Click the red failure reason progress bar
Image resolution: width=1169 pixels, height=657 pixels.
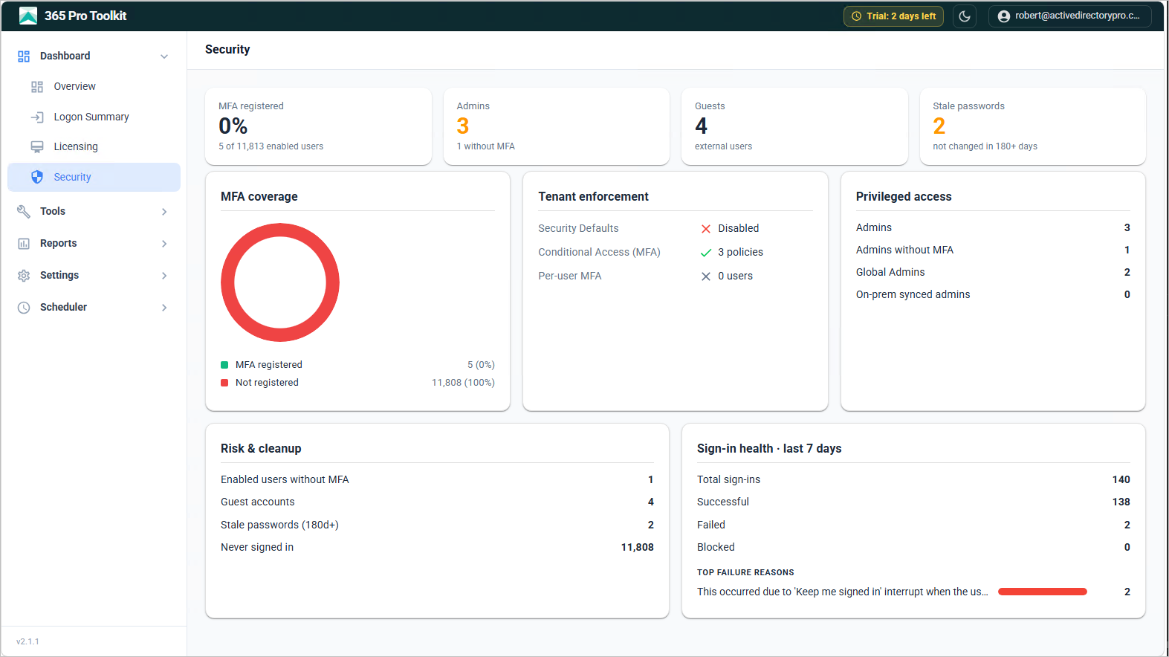tap(1043, 592)
